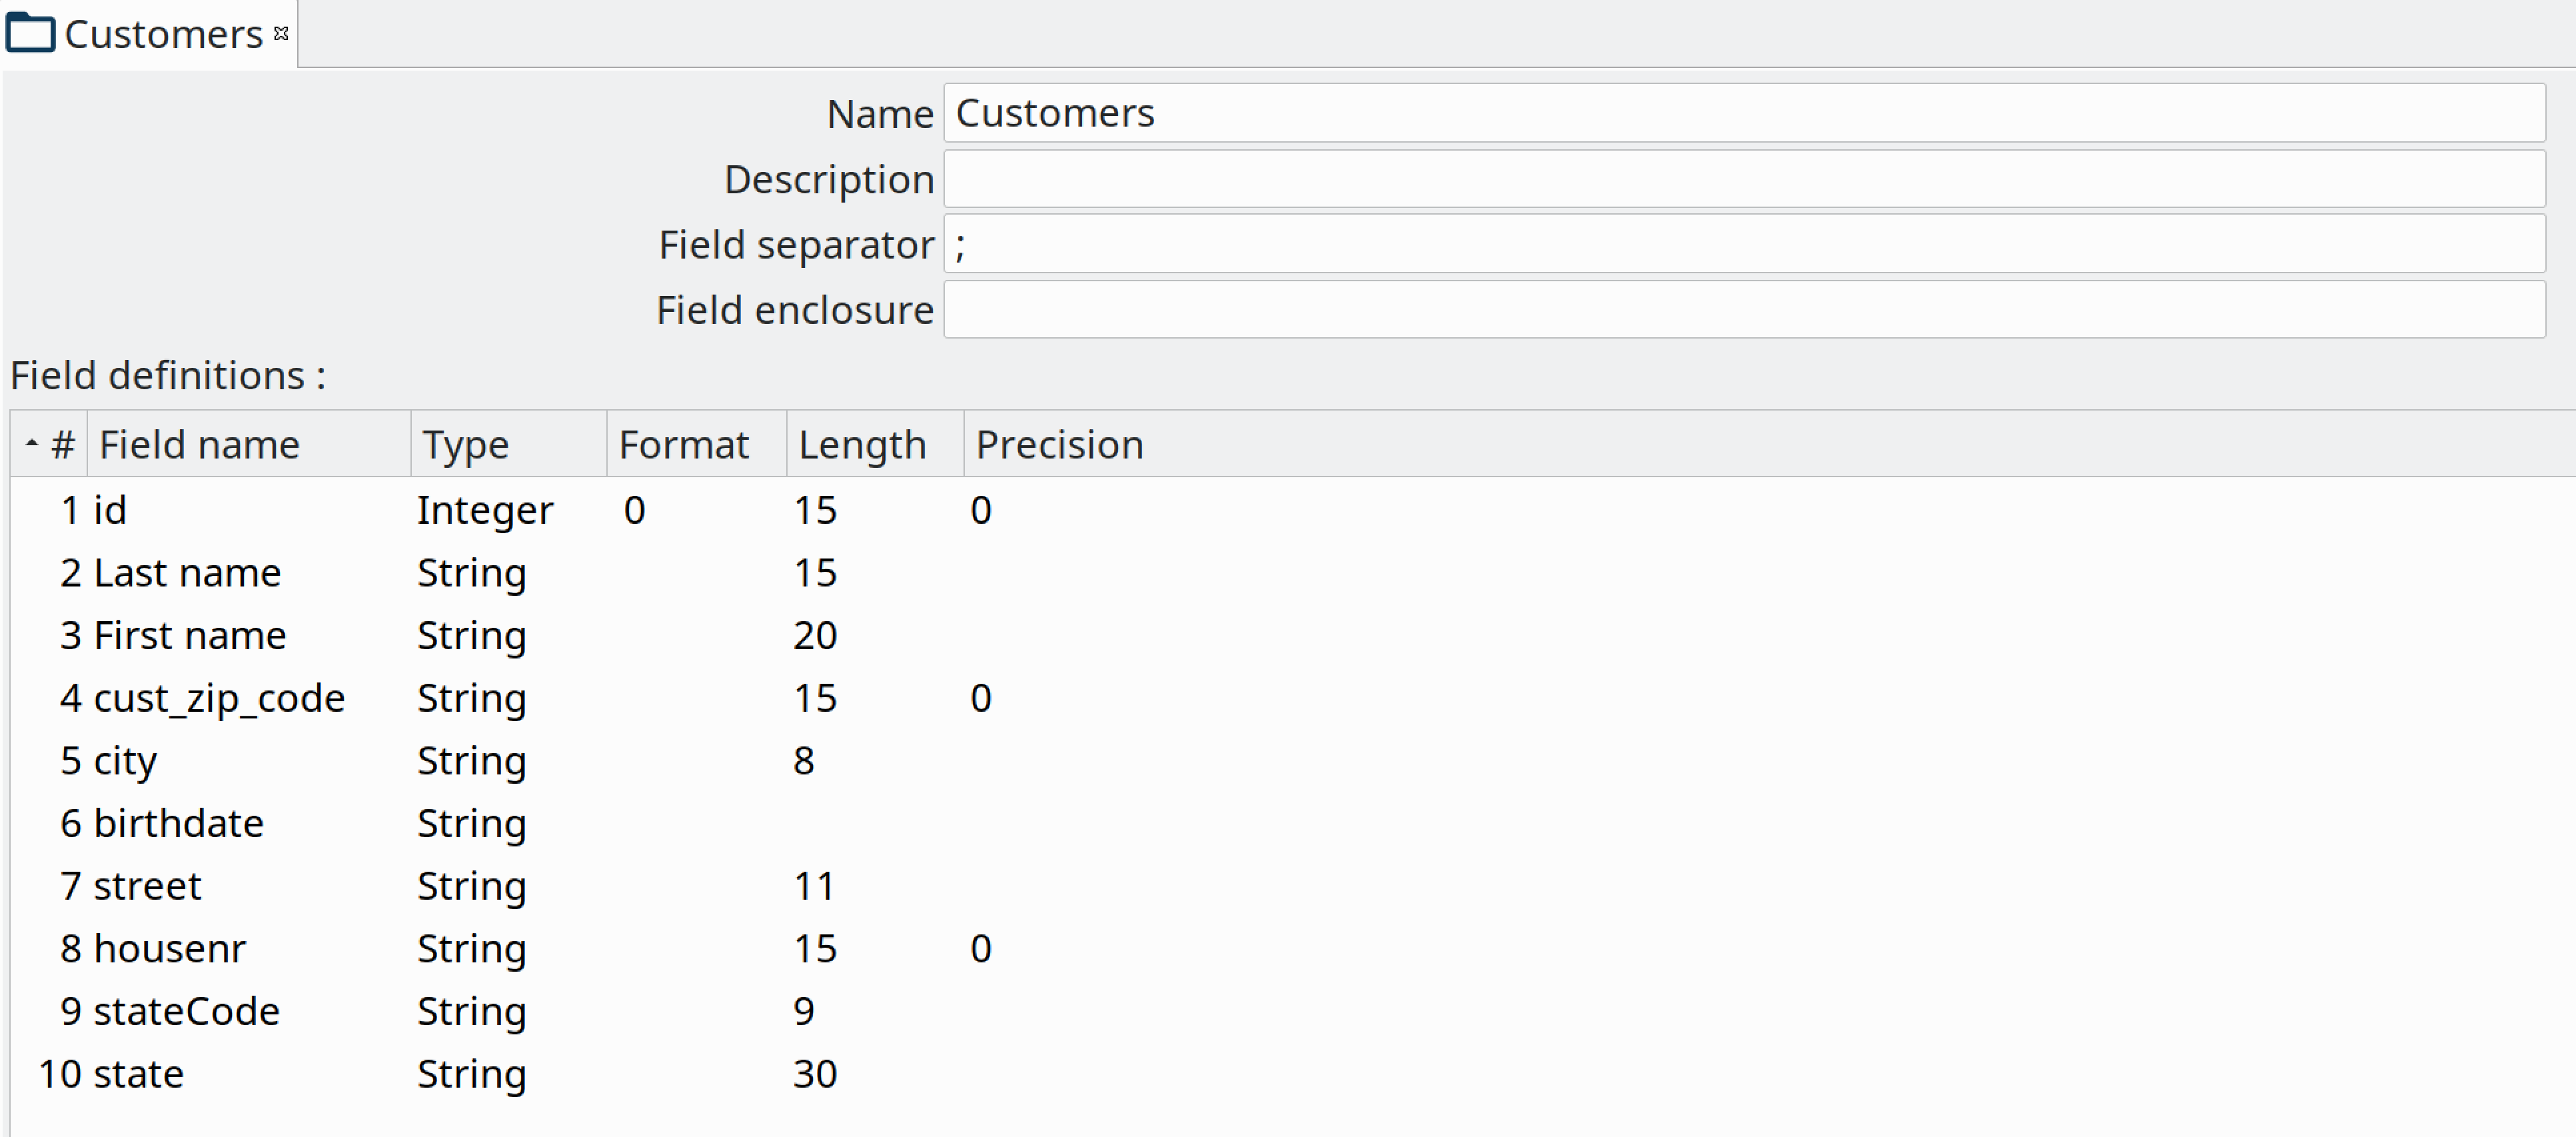Click the Name input field
This screenshot has height=1137, width=2576.
pos(1743,113)
